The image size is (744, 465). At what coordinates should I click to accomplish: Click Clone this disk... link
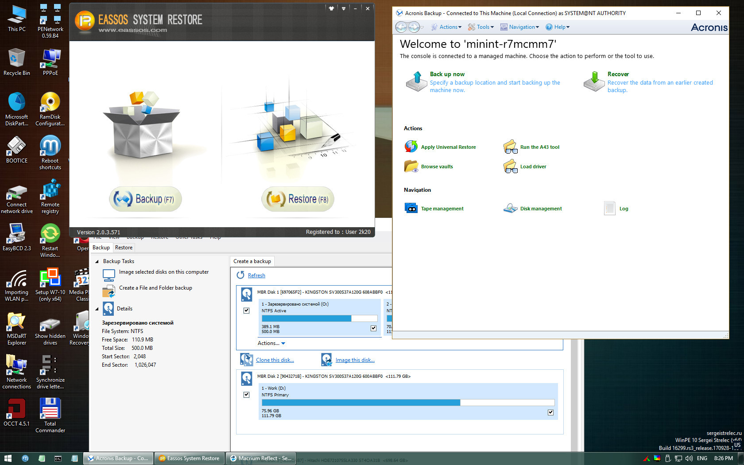pos(275,360)
